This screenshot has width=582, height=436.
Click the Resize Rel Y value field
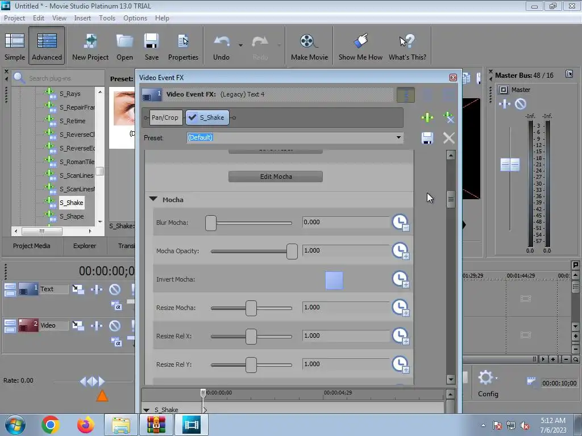click(345, 364)
